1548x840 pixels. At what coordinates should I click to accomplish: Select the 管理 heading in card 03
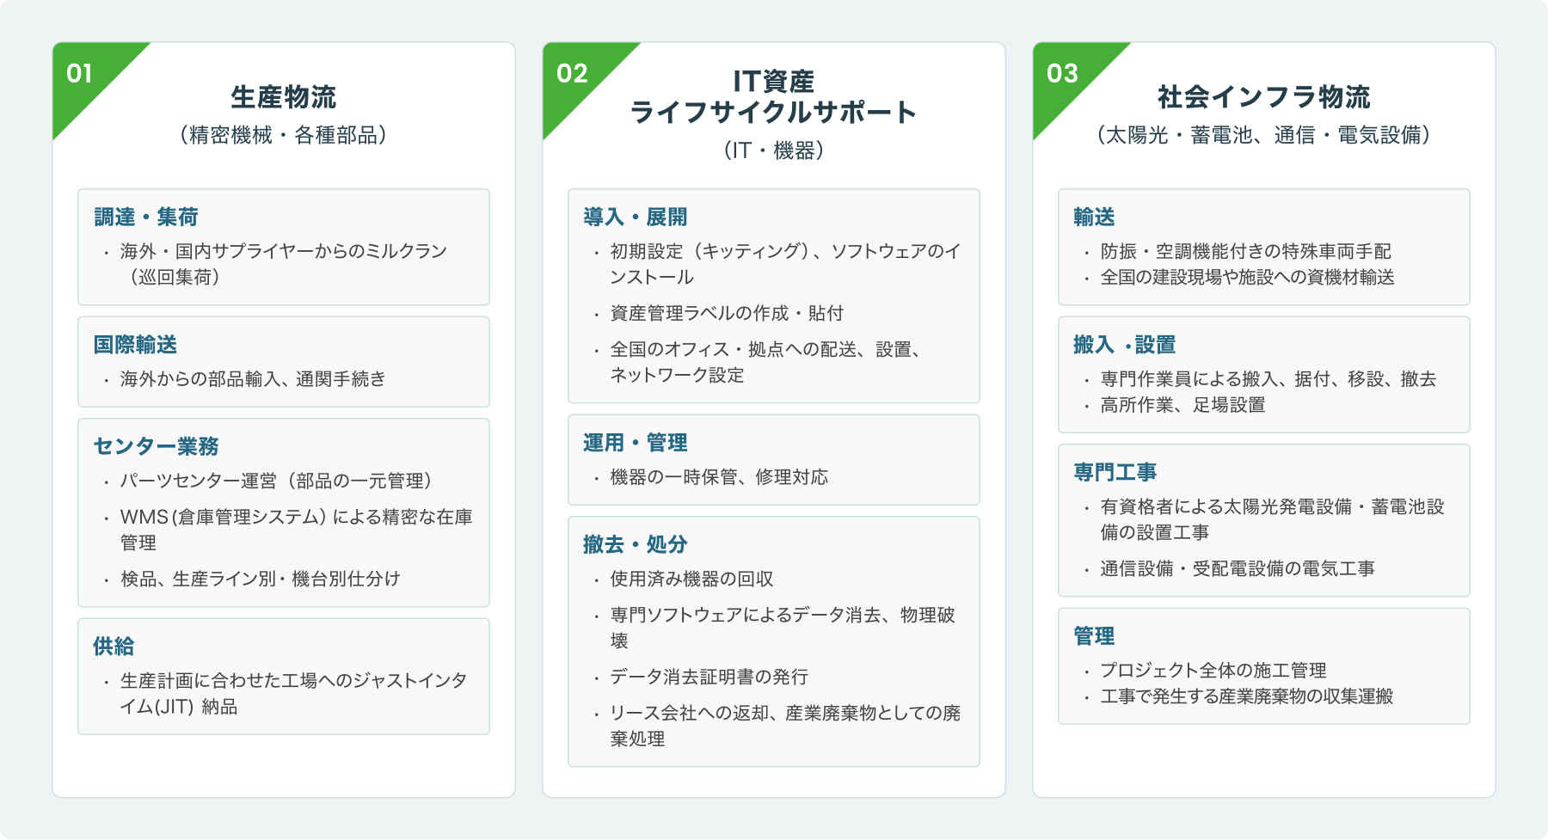click(x=1094, y=636)
